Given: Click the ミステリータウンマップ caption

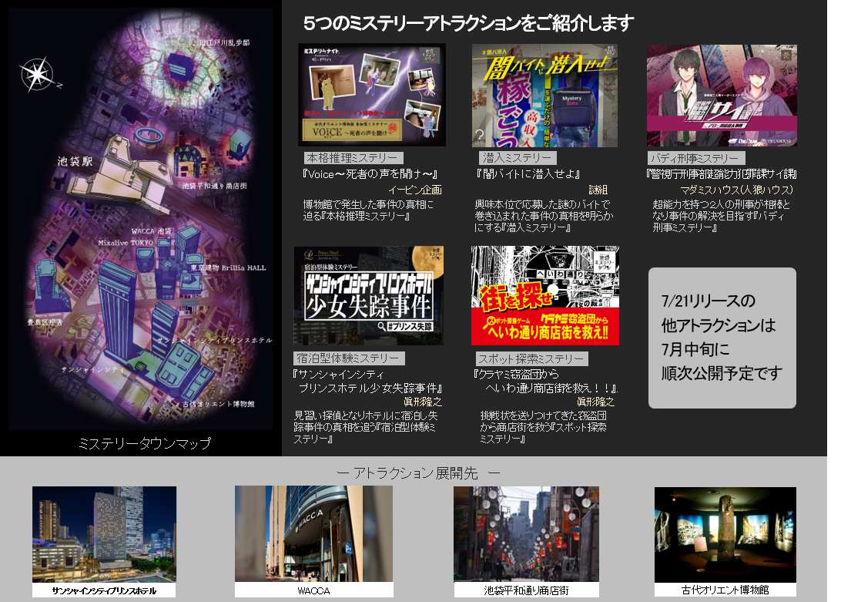Looking at the screenshot, I should coord(145,443).
